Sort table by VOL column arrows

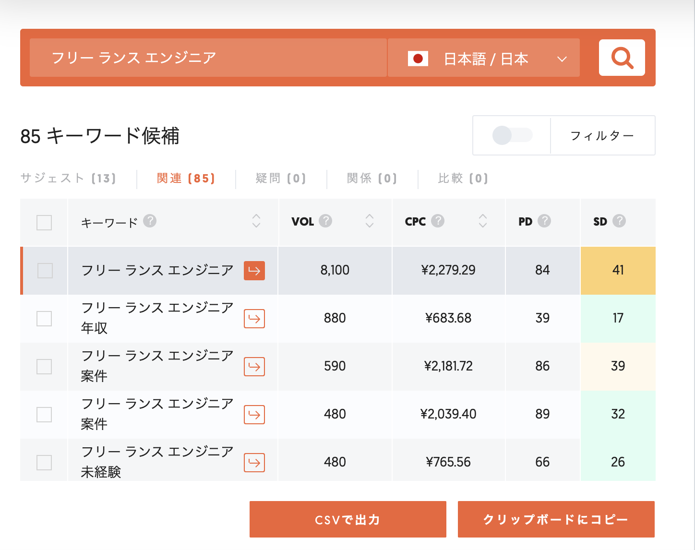click(370, 221)
